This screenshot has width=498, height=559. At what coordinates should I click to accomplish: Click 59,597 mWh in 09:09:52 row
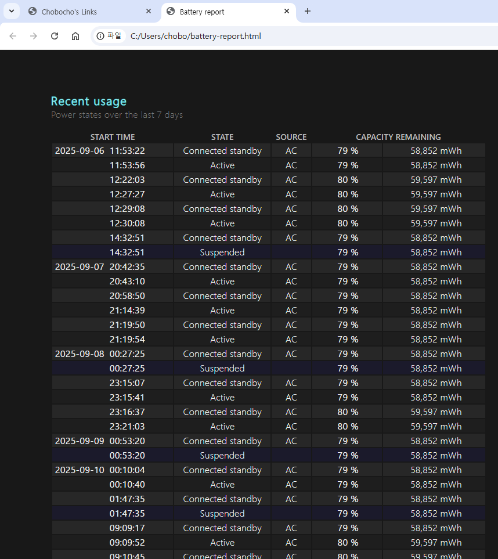coord(436,543)
